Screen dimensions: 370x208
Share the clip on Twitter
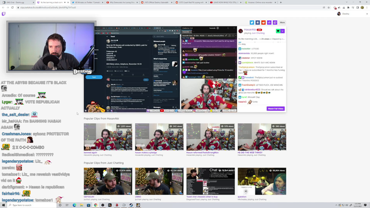click(252, 23)
